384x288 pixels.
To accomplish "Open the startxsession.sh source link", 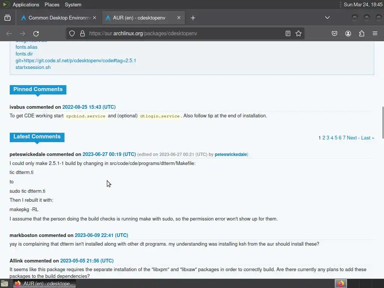I will (33, 67).
